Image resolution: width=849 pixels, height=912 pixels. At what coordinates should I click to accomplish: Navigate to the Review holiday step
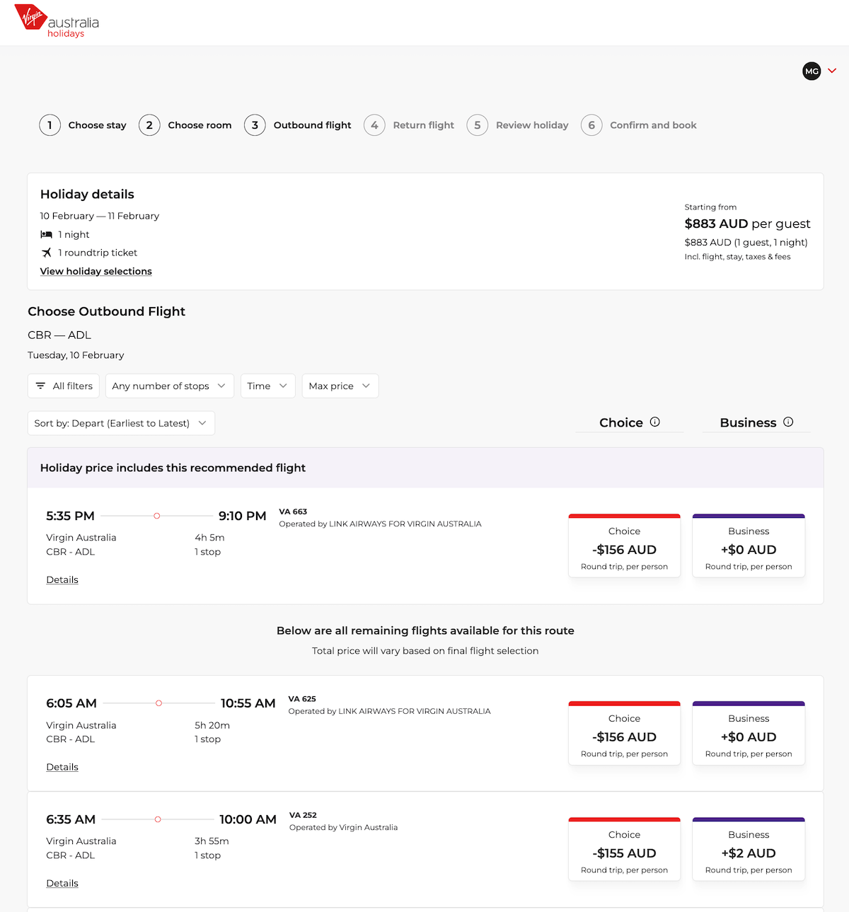coord(532,125)
